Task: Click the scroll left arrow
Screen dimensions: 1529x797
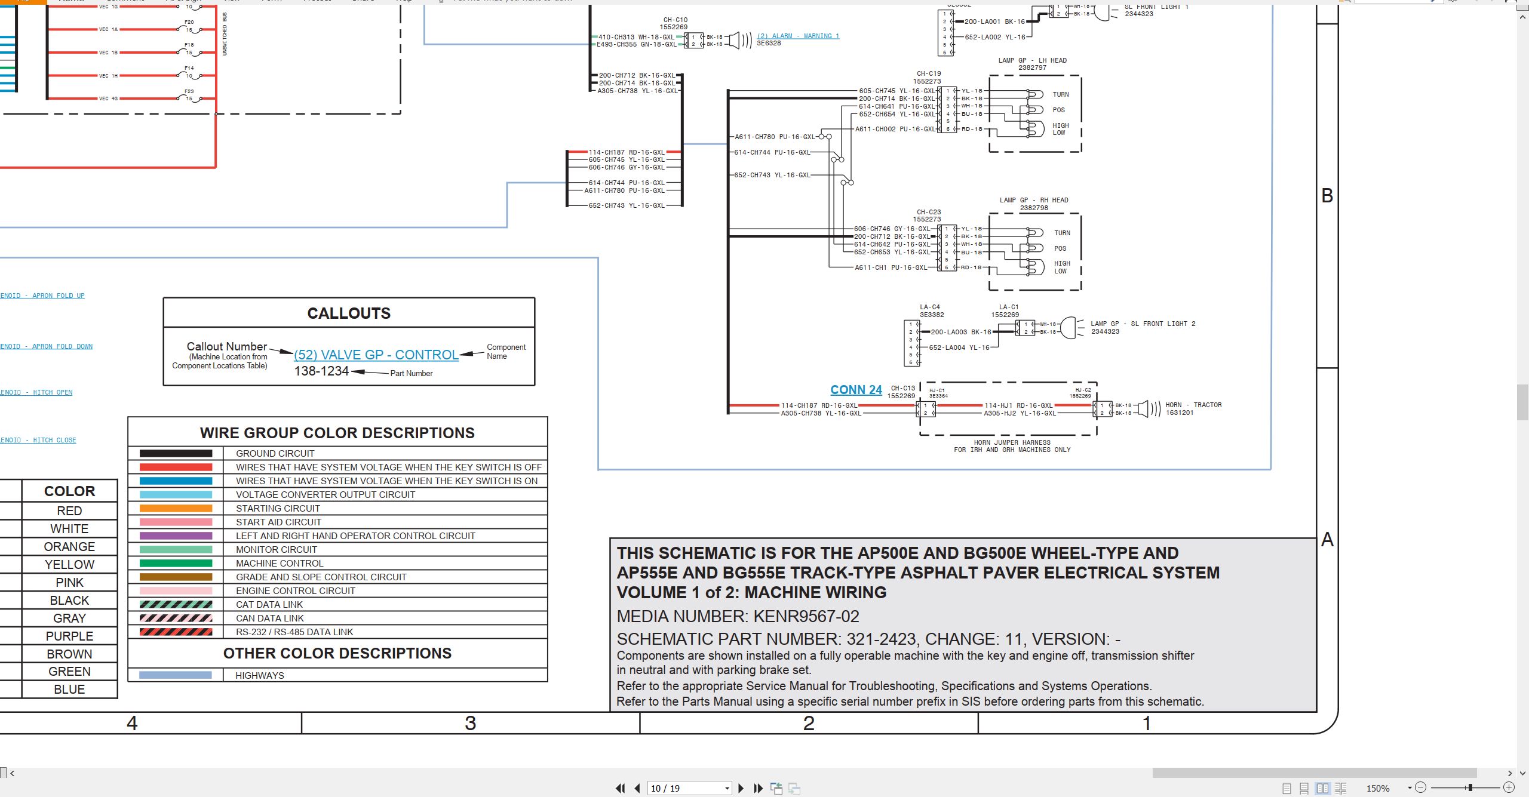Action: 12,773
